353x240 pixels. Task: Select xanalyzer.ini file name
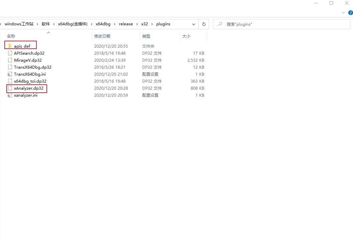[26, 95]
